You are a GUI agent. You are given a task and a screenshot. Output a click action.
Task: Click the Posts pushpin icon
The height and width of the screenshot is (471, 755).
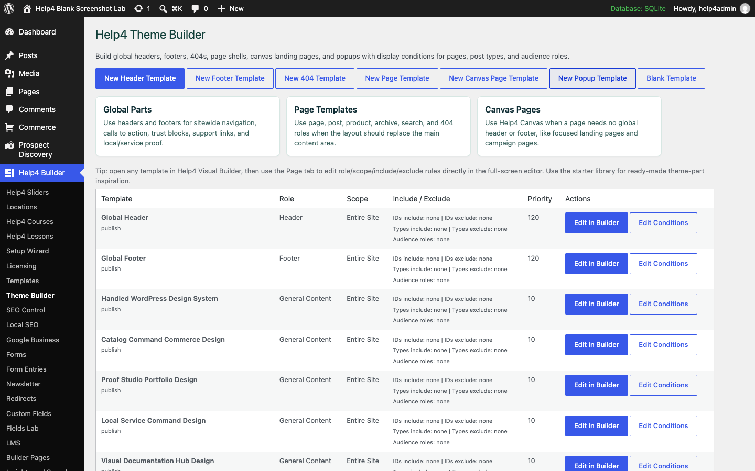pyautogui.click(x=9, y=55)
